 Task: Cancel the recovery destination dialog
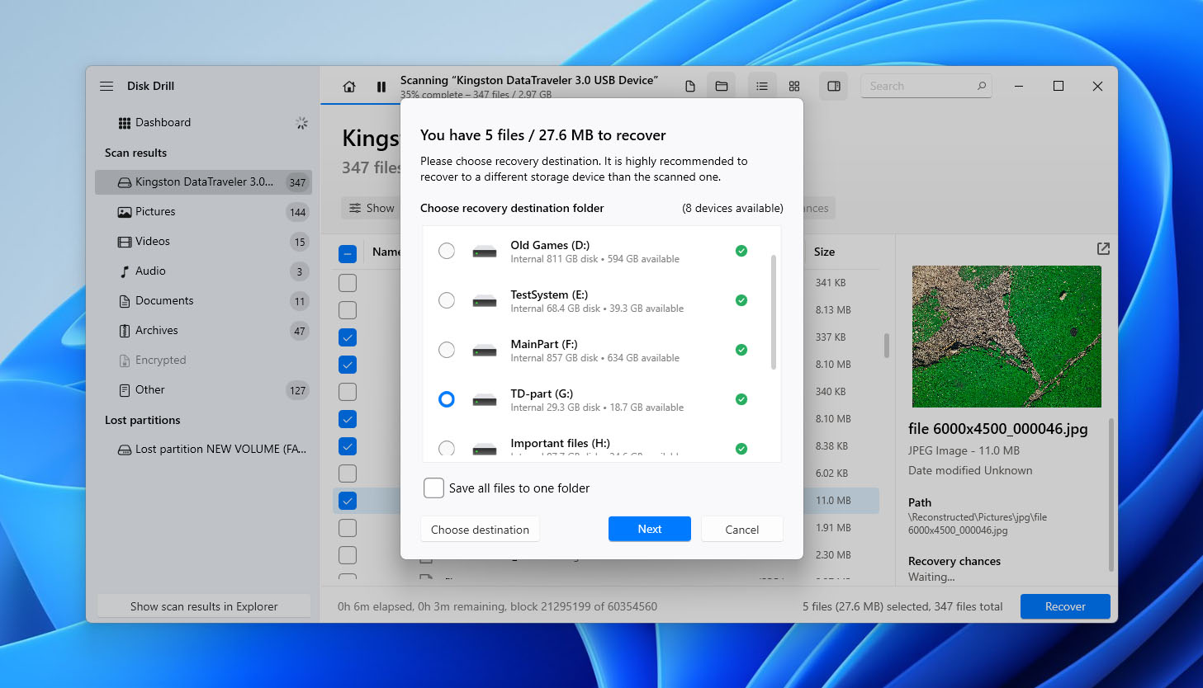pyautogui.click(x=741, y=530)
